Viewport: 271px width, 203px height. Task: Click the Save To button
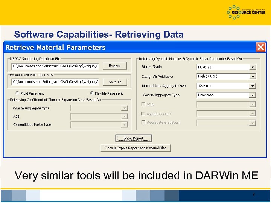115,82
